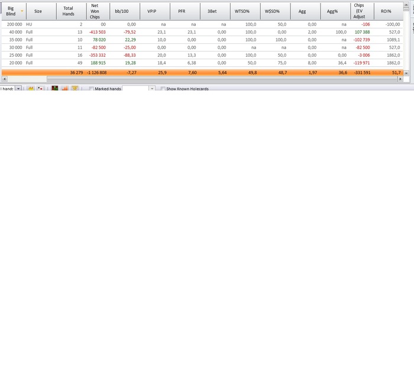Select the 20 000 big blind row

(202, 63)
